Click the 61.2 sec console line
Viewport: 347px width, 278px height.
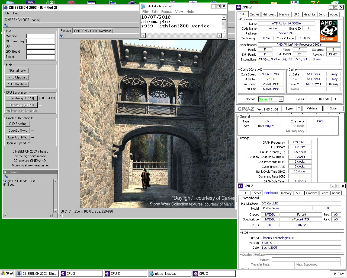(9, 185)
